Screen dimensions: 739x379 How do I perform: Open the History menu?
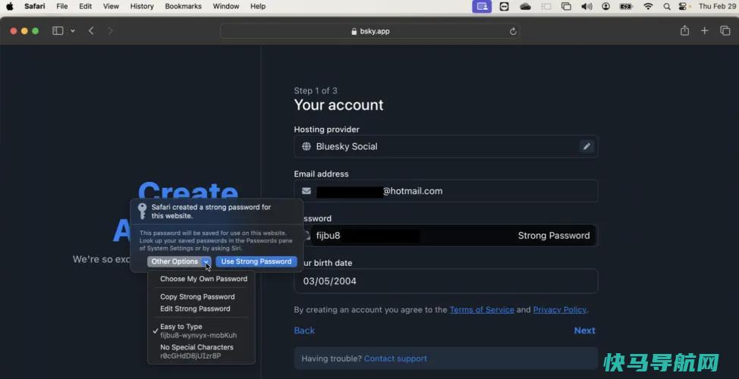point(142,6)
